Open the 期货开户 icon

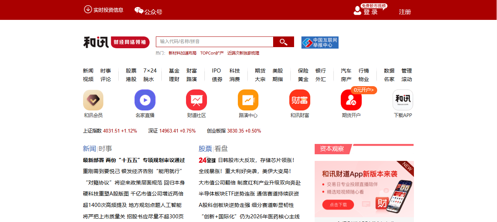pos(351,100)
